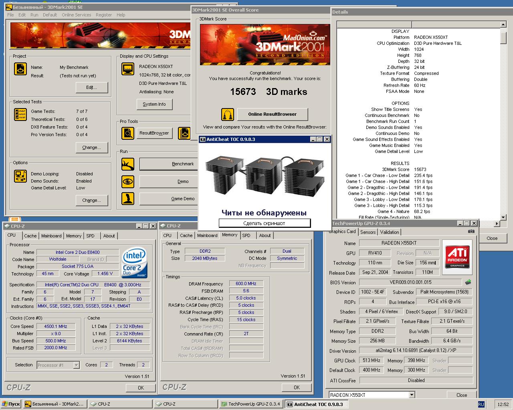Image resolution: width=513 pixels, height=410 pixels.
Task: Click the Driver Version field in GPU-Z
Action: pos(416,350)
